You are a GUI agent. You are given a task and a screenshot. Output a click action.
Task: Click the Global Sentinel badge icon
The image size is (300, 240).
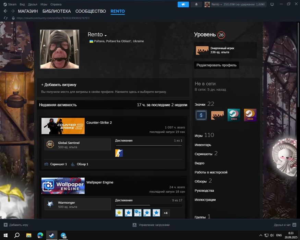pyautogui.click(x=50, y=144)
